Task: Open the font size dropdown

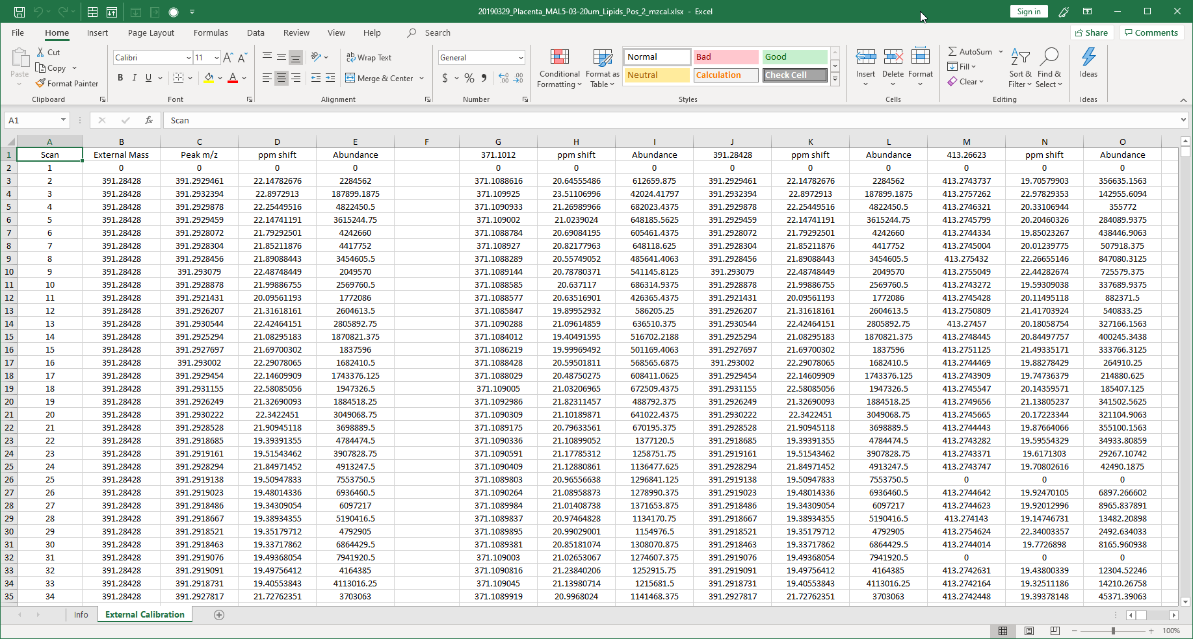Action: pyautogui.click(x=216, y=58)
